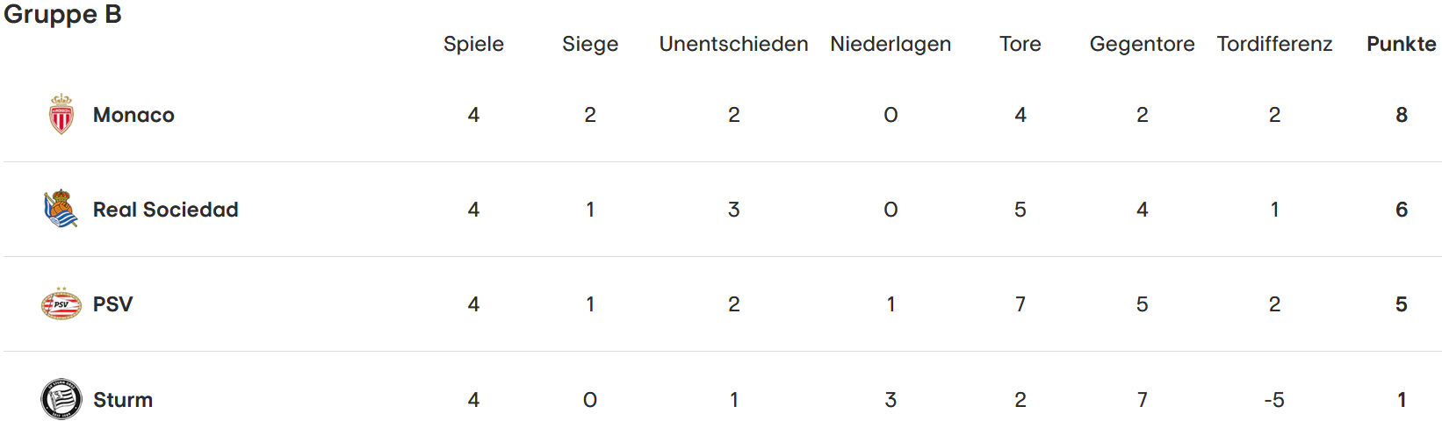The width and height of the screenshot is (1442, 428).
Task: Open the Monaco team link
Action: coord(133,115)
